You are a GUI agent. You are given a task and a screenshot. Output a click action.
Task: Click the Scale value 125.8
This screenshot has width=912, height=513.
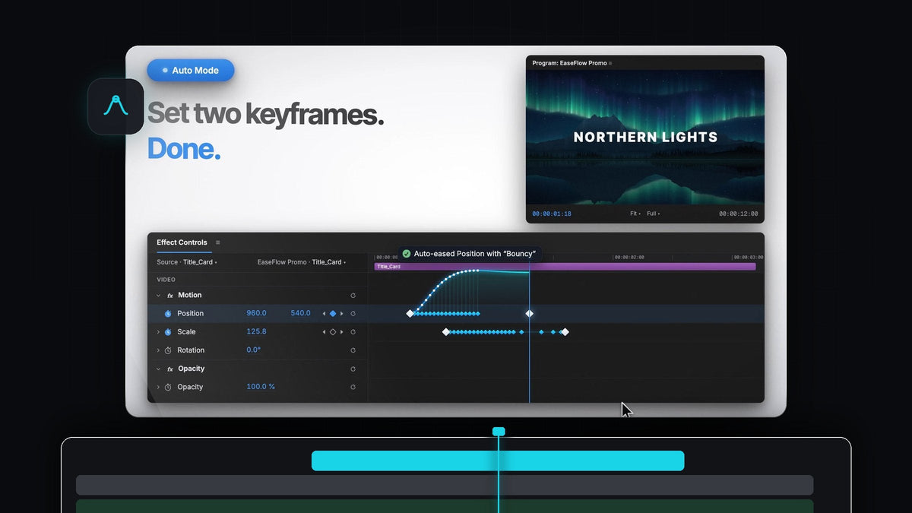coord(256,331)
